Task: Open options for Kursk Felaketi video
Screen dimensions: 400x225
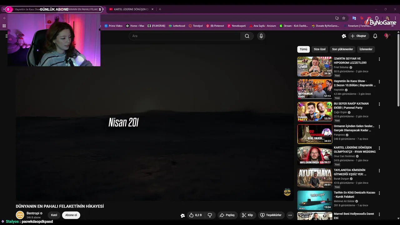Action: point(379,193)
